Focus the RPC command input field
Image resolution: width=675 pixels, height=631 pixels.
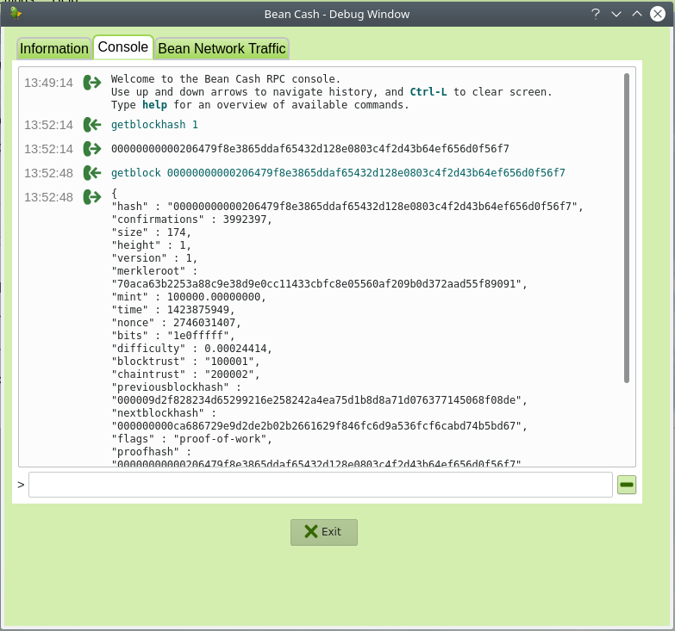pos(321,485)
